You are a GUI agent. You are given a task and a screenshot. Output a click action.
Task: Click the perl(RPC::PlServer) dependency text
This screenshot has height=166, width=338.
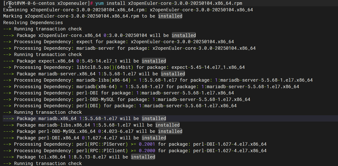coord(102,144)
